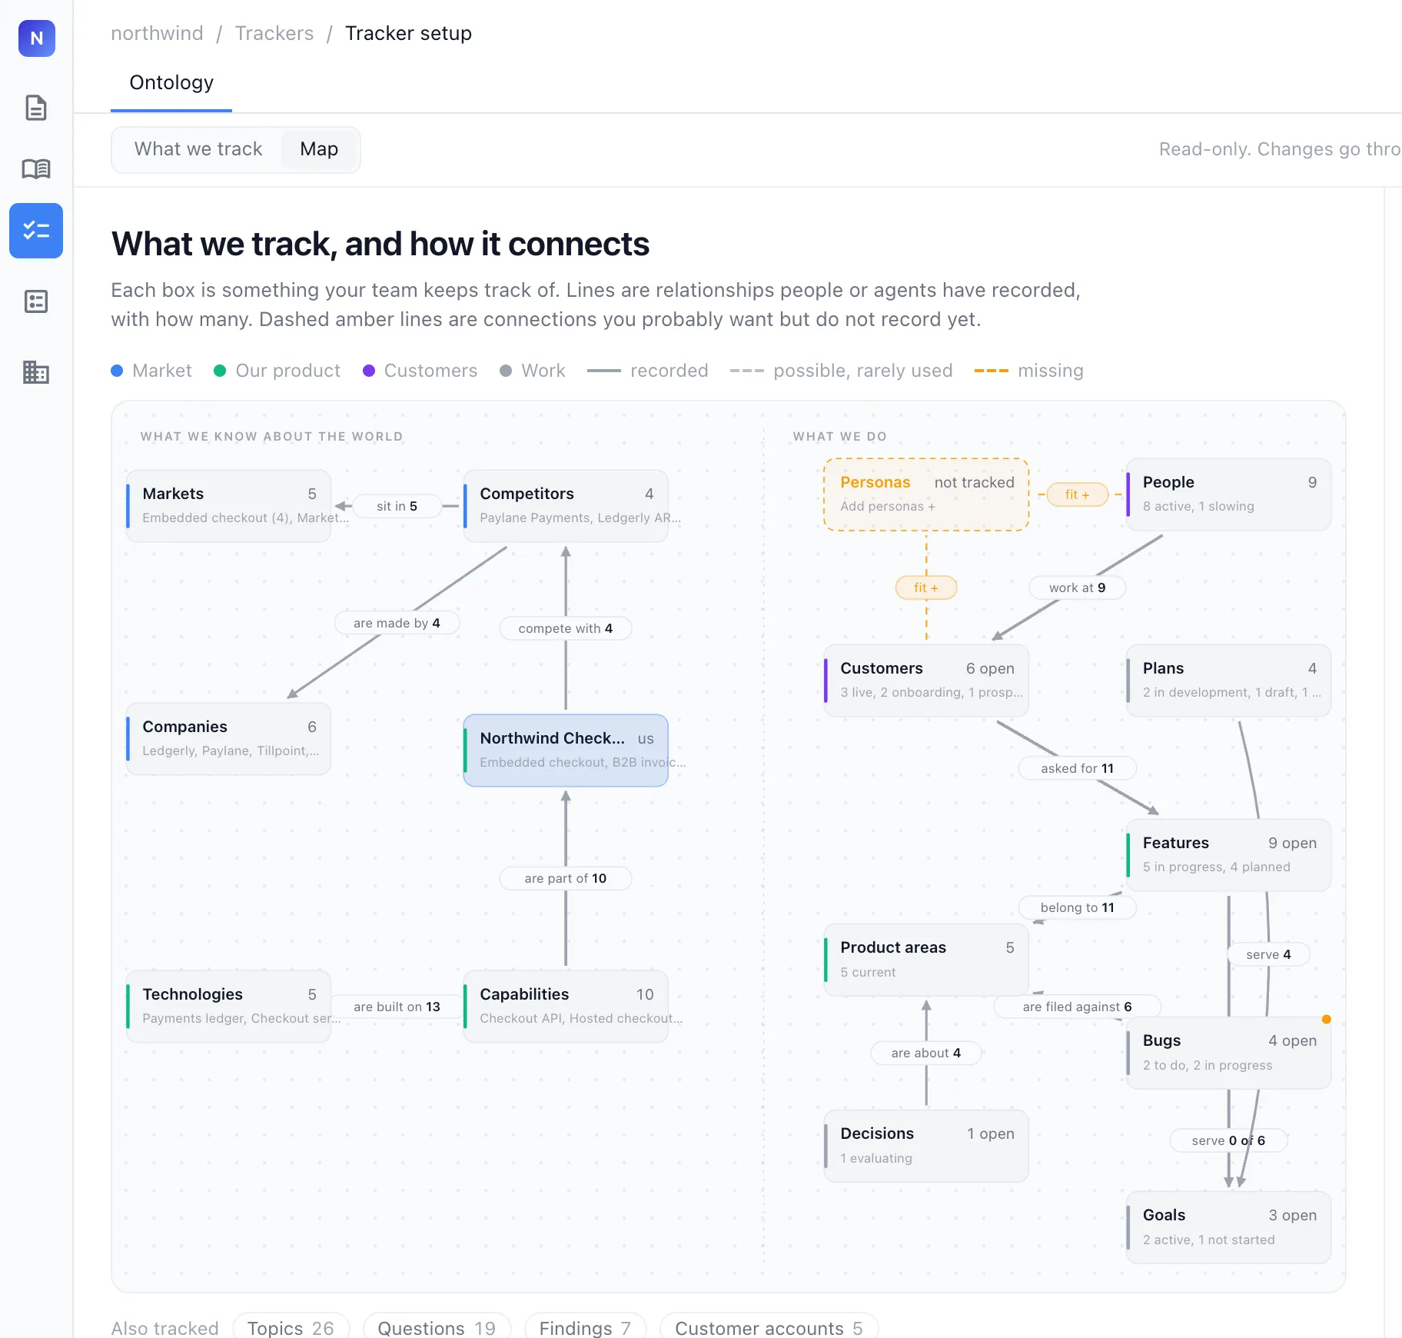Open the Markets box
Image resolution: width=1402 pixels, height=1338 pixels.
point(229,506)
